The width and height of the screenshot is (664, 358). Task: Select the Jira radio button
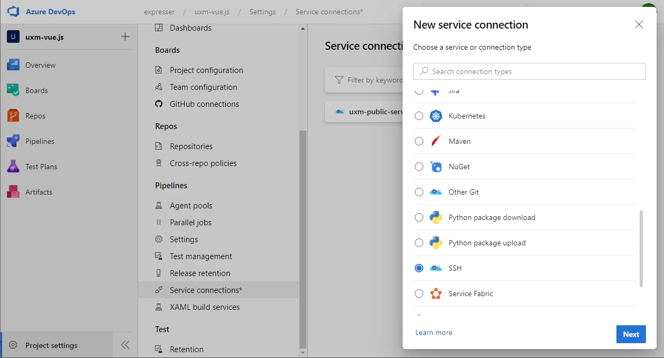pos(419,91)
